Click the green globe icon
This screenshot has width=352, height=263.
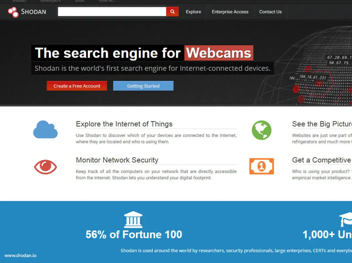[x=262, y=130]
